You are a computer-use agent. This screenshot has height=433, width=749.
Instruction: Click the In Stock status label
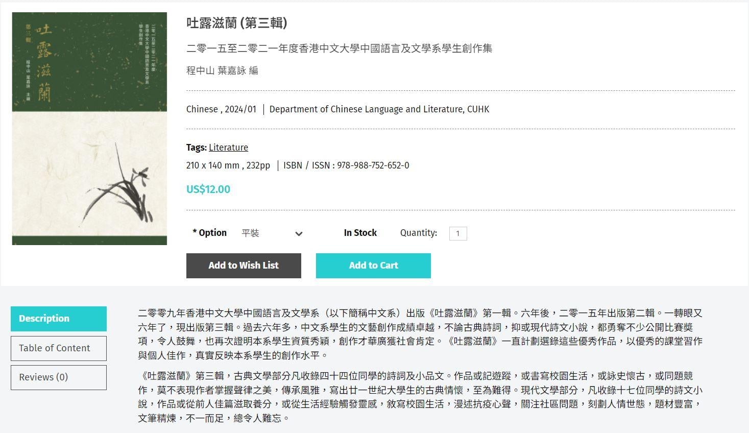360,233
